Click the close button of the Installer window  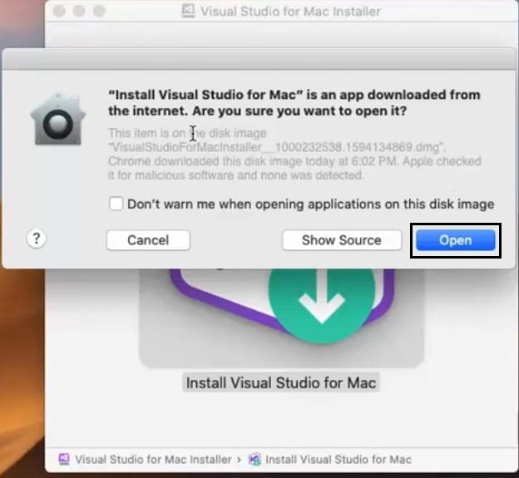pyautogui.click(x=59, y=11)
